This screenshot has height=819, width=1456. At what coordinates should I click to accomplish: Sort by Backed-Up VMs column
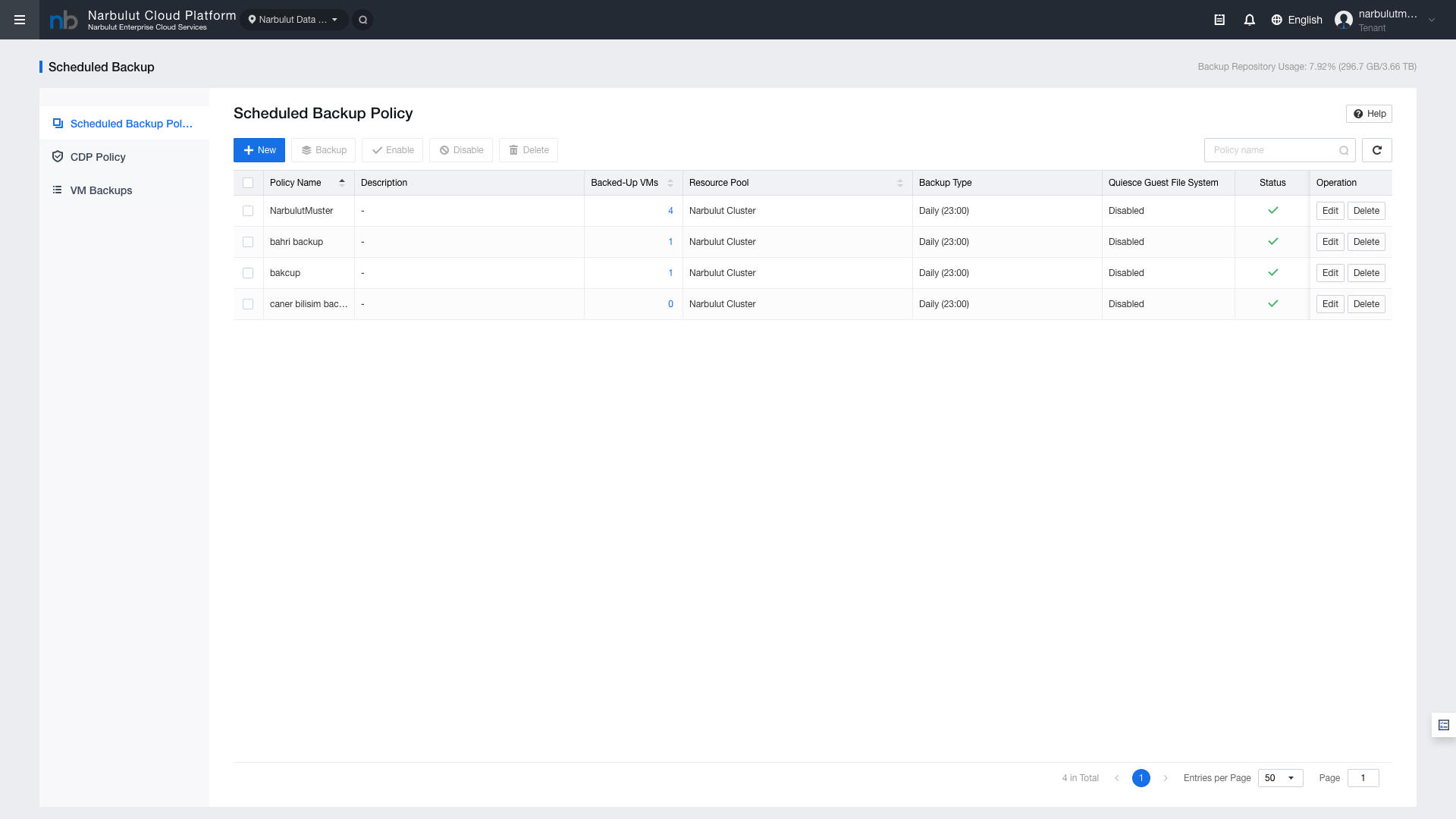point(670,183)
